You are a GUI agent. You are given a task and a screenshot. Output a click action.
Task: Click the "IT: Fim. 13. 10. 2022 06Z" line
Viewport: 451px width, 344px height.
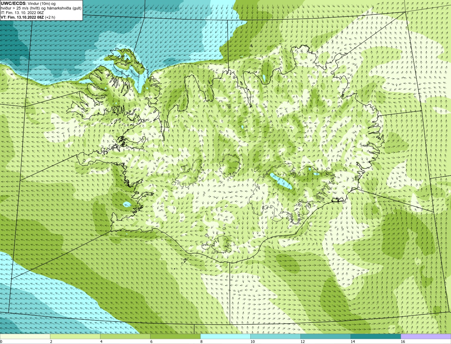pyautogui.click(x=22, y=13)
